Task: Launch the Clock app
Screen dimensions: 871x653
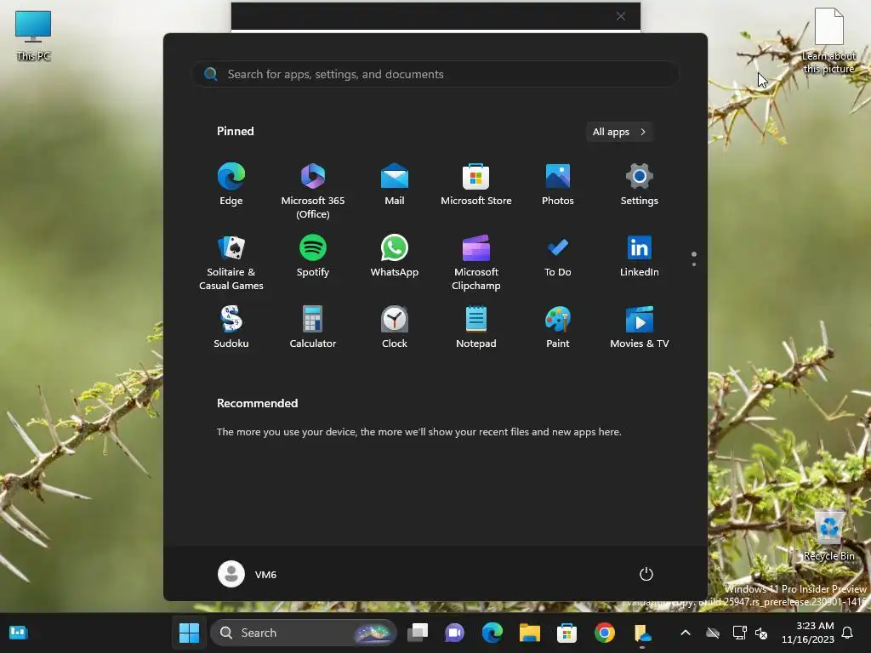Action: [395, 327]
